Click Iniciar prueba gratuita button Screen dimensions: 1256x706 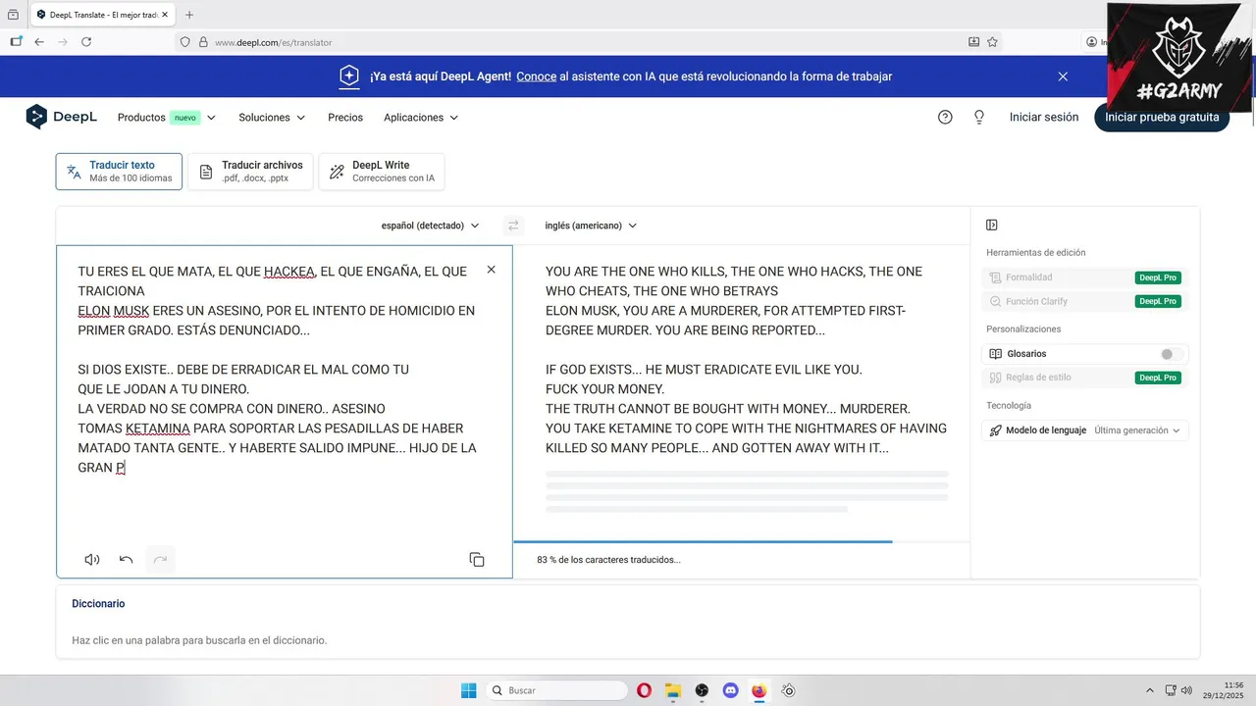pyautogui.click(x=1162, y=117)
